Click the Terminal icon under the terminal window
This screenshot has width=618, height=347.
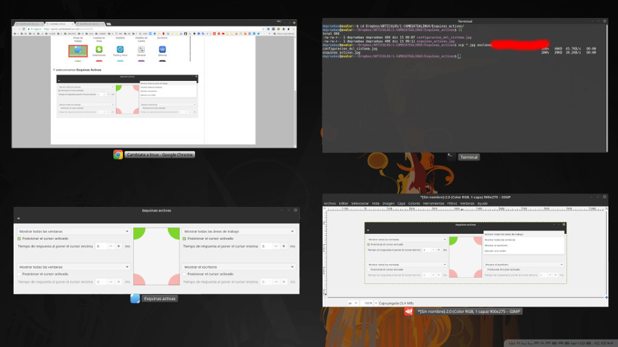click(x=451, y=156)
